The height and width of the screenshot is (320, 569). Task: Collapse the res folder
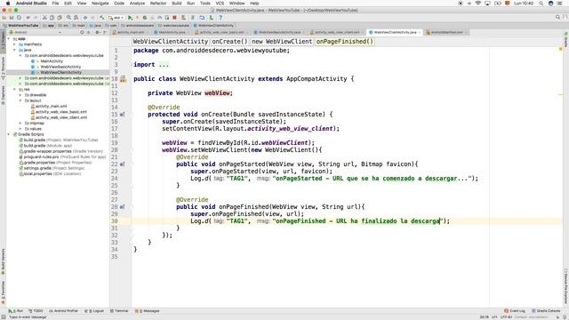(15, 89)
